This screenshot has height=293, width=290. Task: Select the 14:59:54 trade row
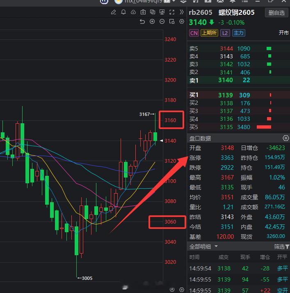(x=238, y=268)
